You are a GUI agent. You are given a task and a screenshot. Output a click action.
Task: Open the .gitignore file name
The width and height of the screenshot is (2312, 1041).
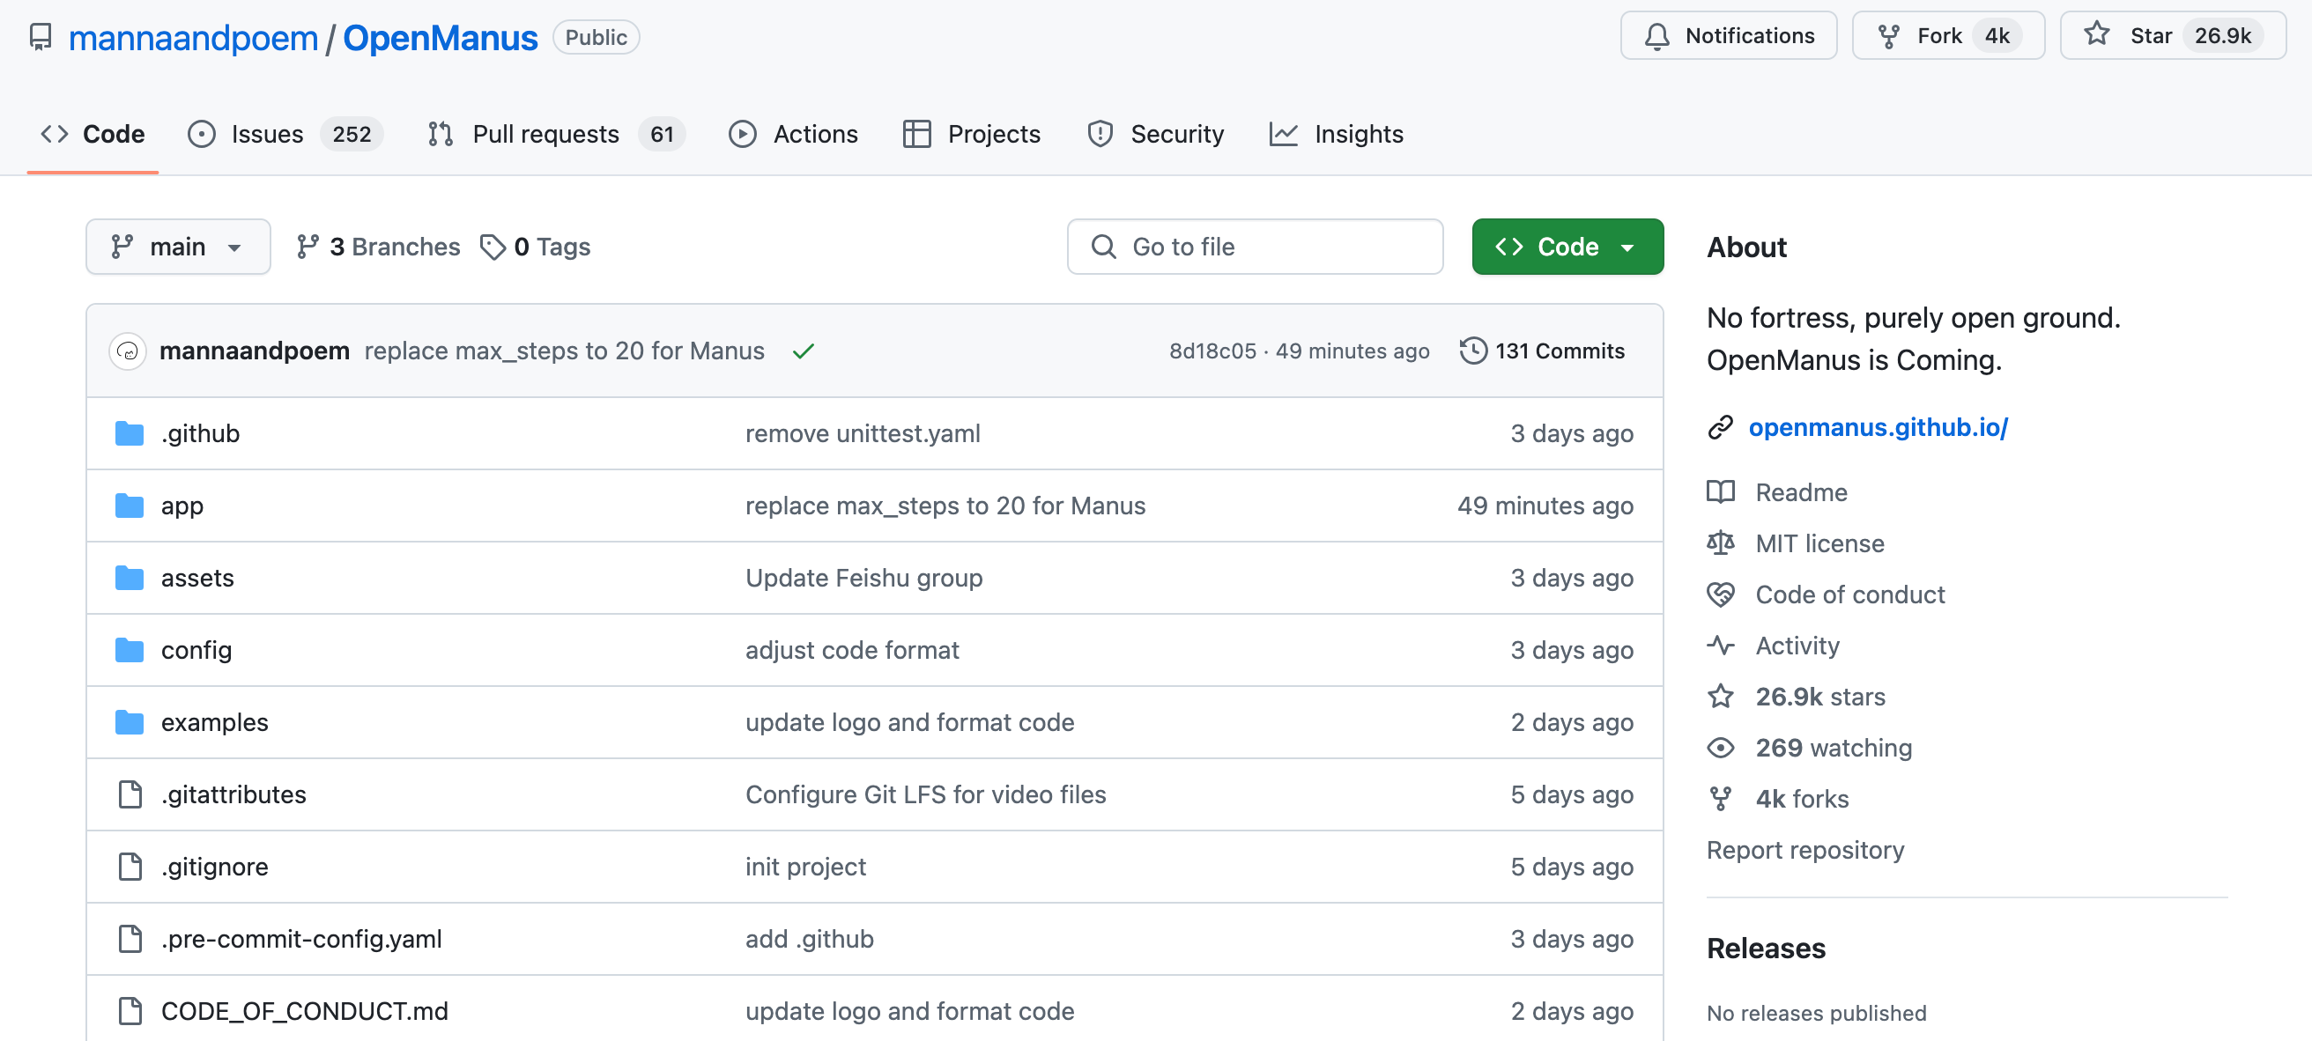[x=214, y=867]
